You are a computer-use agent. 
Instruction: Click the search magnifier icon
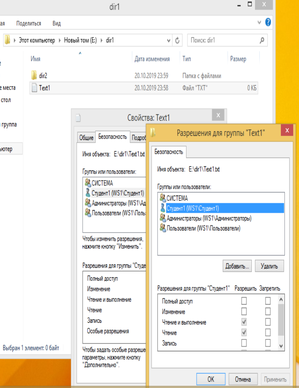262,41
